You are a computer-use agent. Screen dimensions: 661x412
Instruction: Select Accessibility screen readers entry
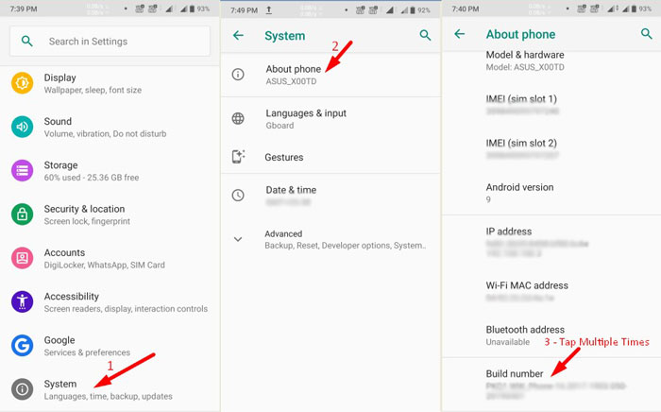tap(110, 302)
